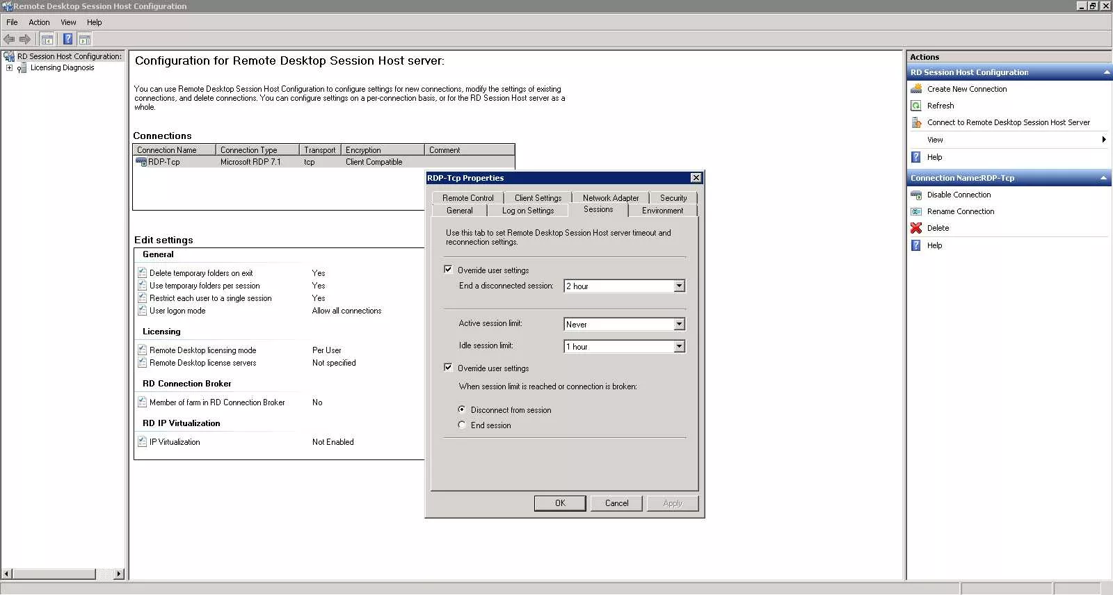Click the RDP-Tcp connection icon in list
The height and width of the screenshot is (595, 1113).
[141, 162]
